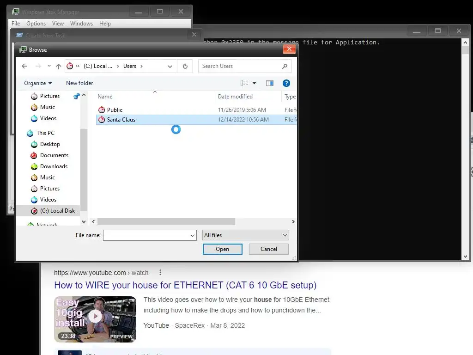
Task: Click the horizontal scrollbar right arrow
Action: point(293,221)
